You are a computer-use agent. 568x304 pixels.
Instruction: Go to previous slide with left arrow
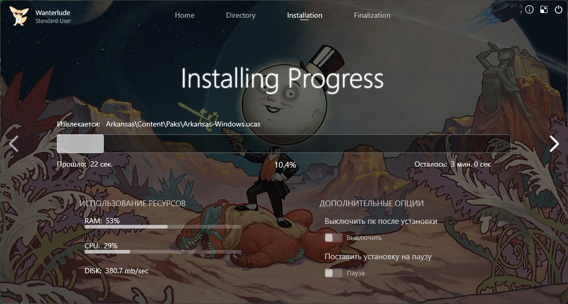coord(14,144)
